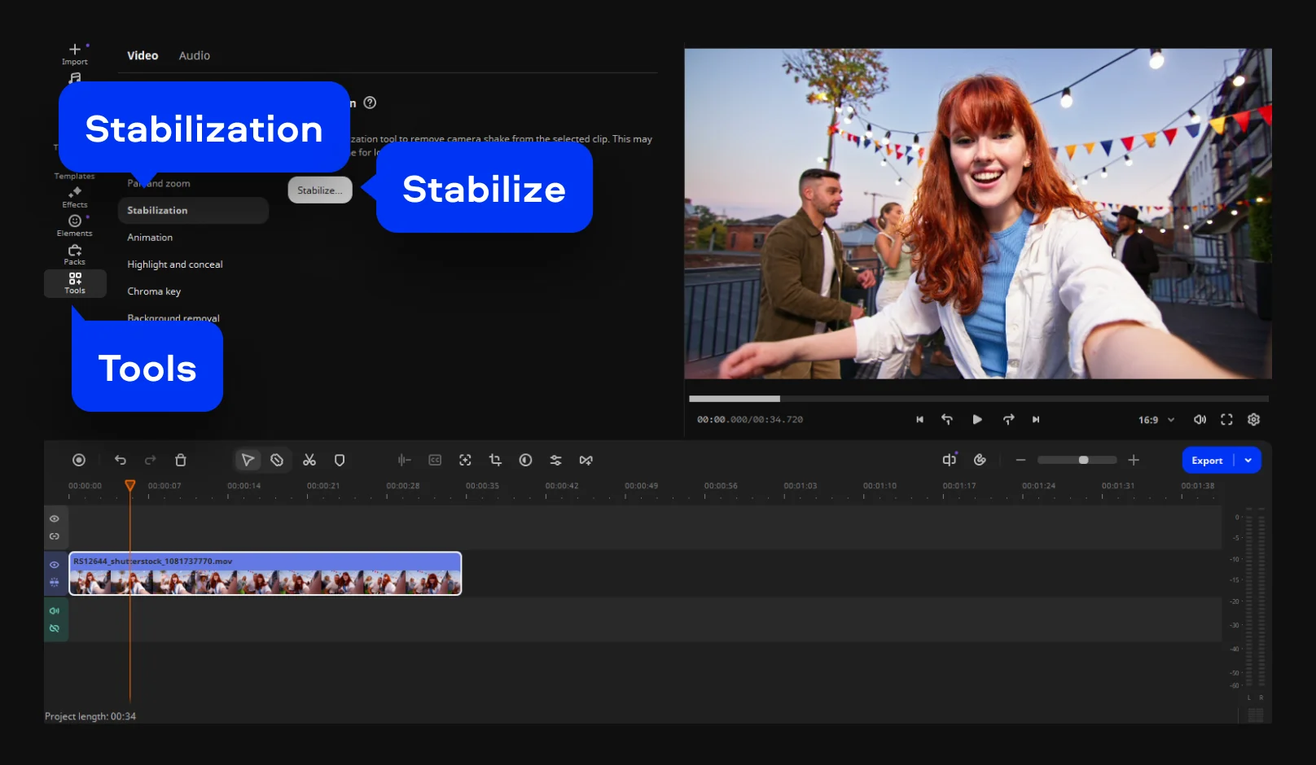Jump to the next clip
Screen dimensions: 1316x765
(1036, 420)
